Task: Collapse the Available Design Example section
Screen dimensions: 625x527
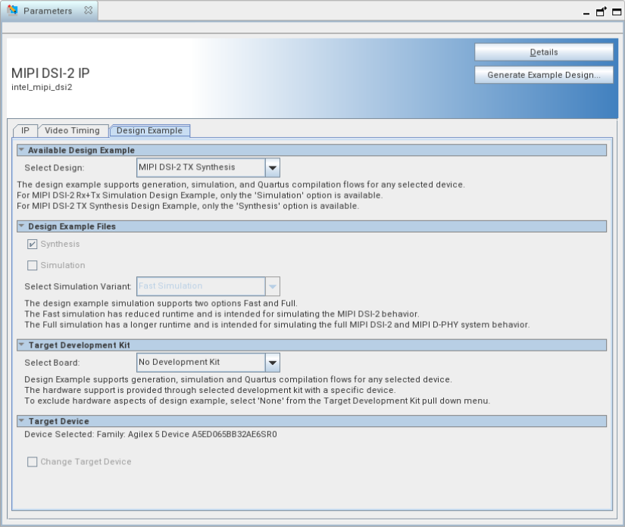Action: coord(21,150)
